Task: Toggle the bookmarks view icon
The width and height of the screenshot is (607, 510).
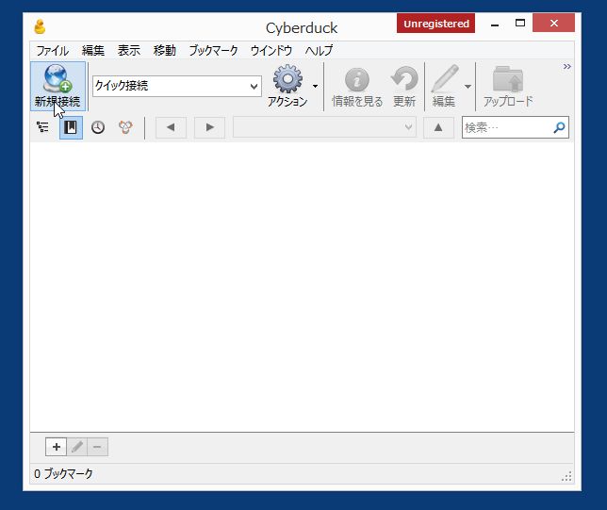Action: coord(71,127)
